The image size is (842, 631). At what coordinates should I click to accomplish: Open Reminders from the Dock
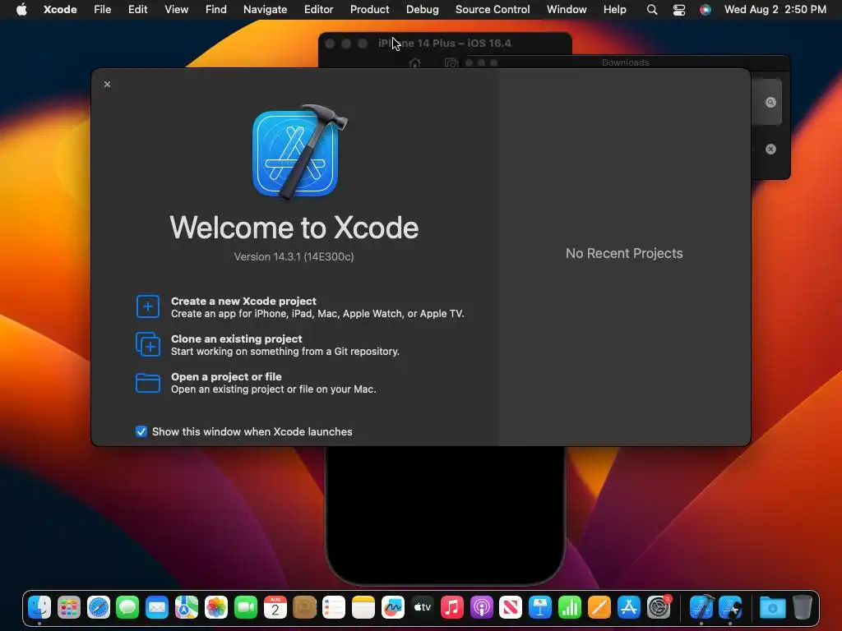pos(334,607)
